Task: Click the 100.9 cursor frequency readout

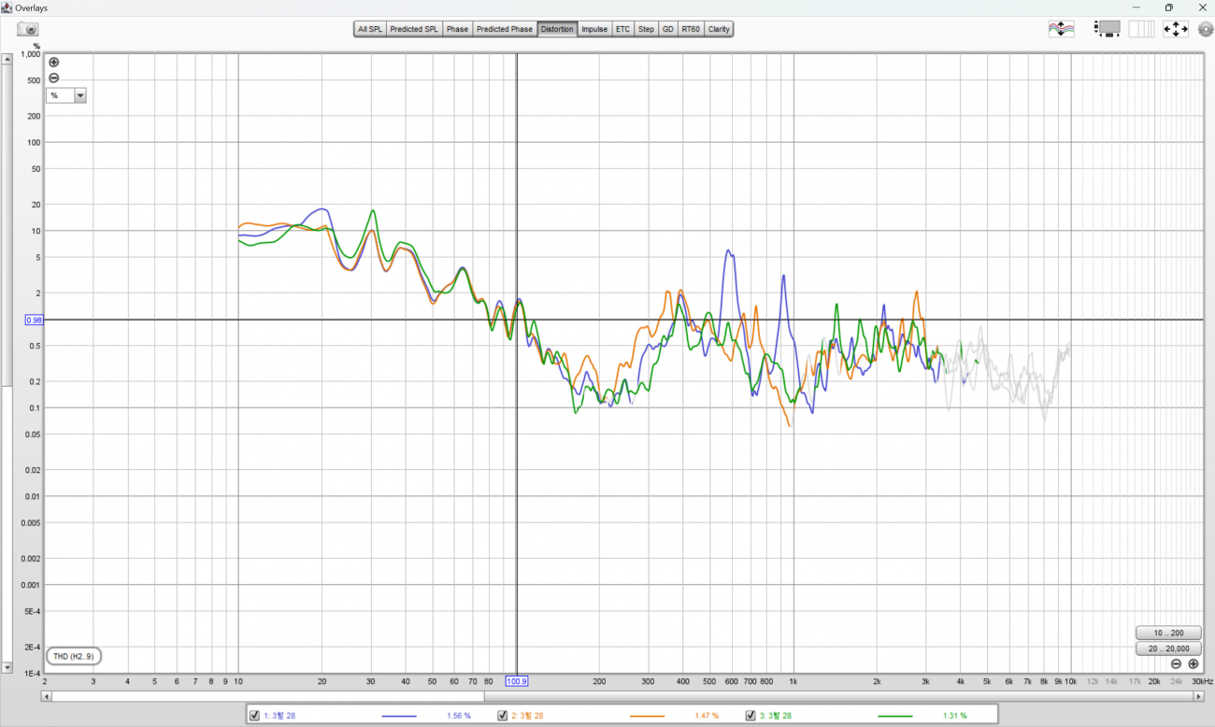Action: (x=517, y=681)
